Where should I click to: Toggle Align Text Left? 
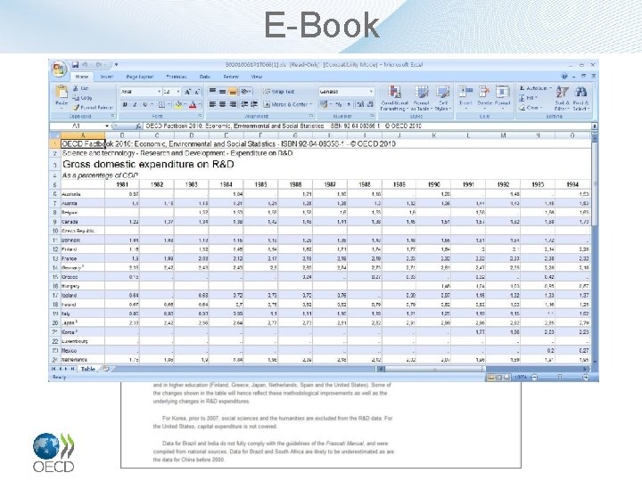(212, 105)
